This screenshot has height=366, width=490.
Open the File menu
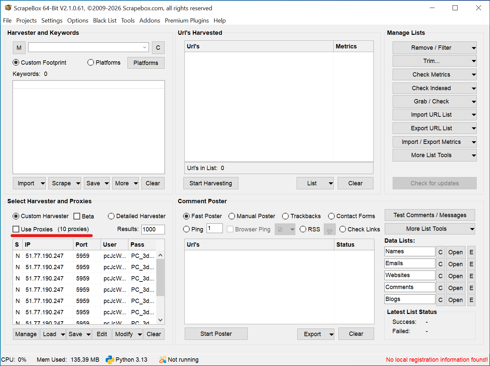[7, 21]
